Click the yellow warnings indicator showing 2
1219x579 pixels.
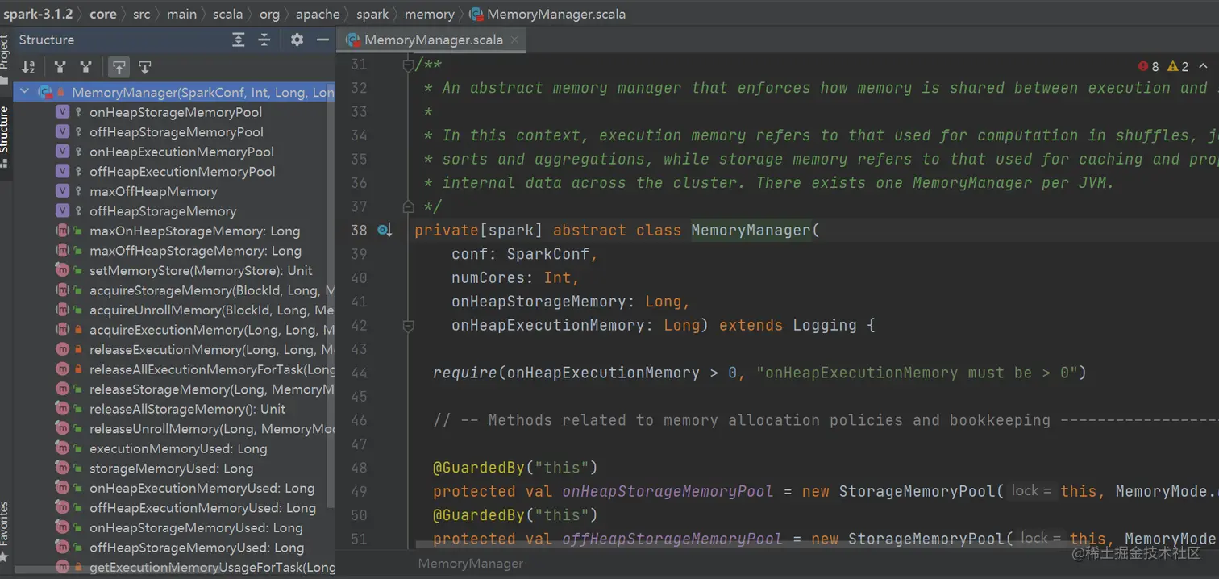pyautogui.click(x=1178, y=66)
